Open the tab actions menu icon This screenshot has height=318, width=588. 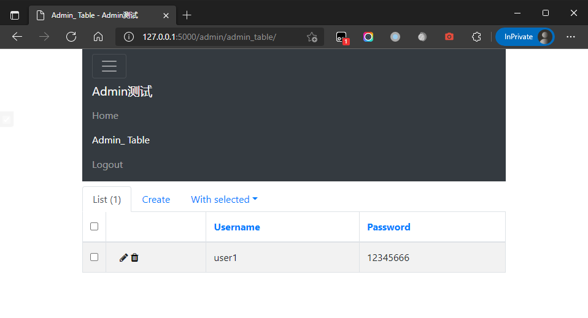click(15, 15)
